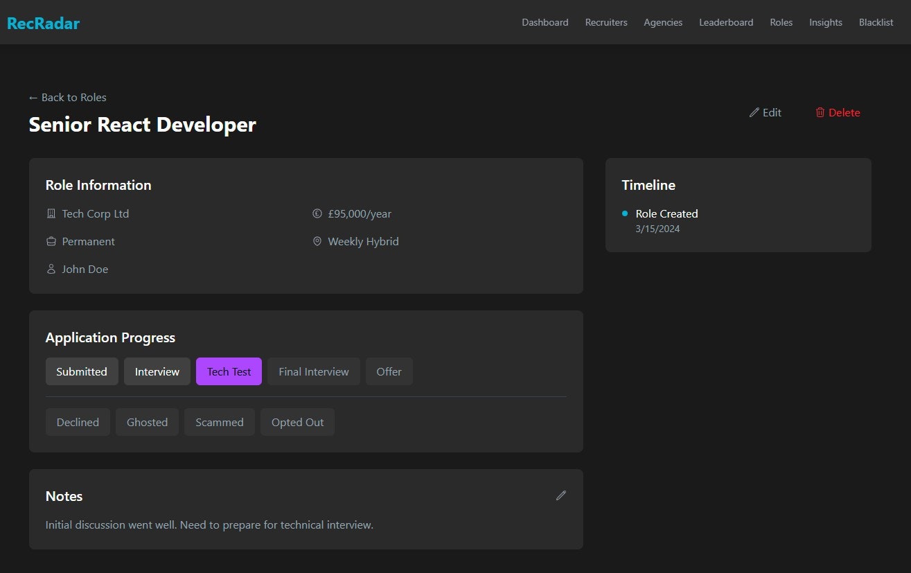Screen dimensions: 911x573
Task: Click the Timeline heading
Action: tap(648, 186)
